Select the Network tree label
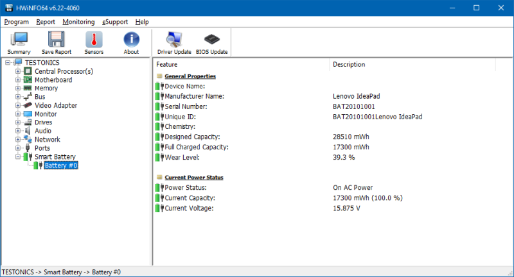514x277 pixels. [48, 139]
